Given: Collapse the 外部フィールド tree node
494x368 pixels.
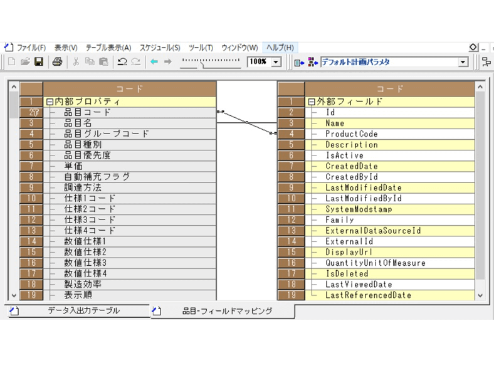Looking at the screenshot, I should click(x=312, y=102).
